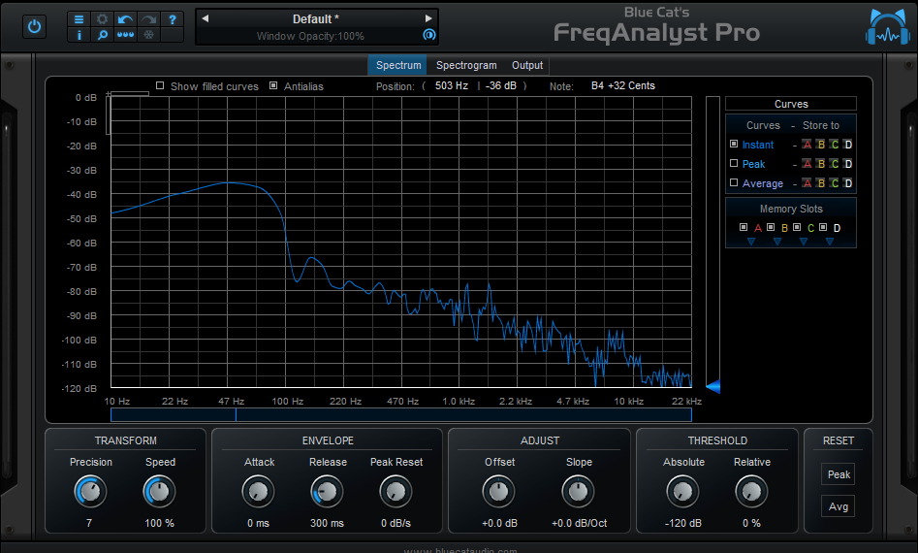Show plugin info with 'i' icon
Viewport: 918px width, 553px height.
point(79,35)
